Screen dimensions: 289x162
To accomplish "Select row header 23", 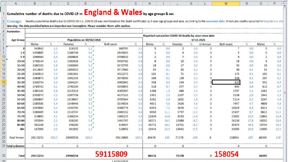I will coord(4,112).
